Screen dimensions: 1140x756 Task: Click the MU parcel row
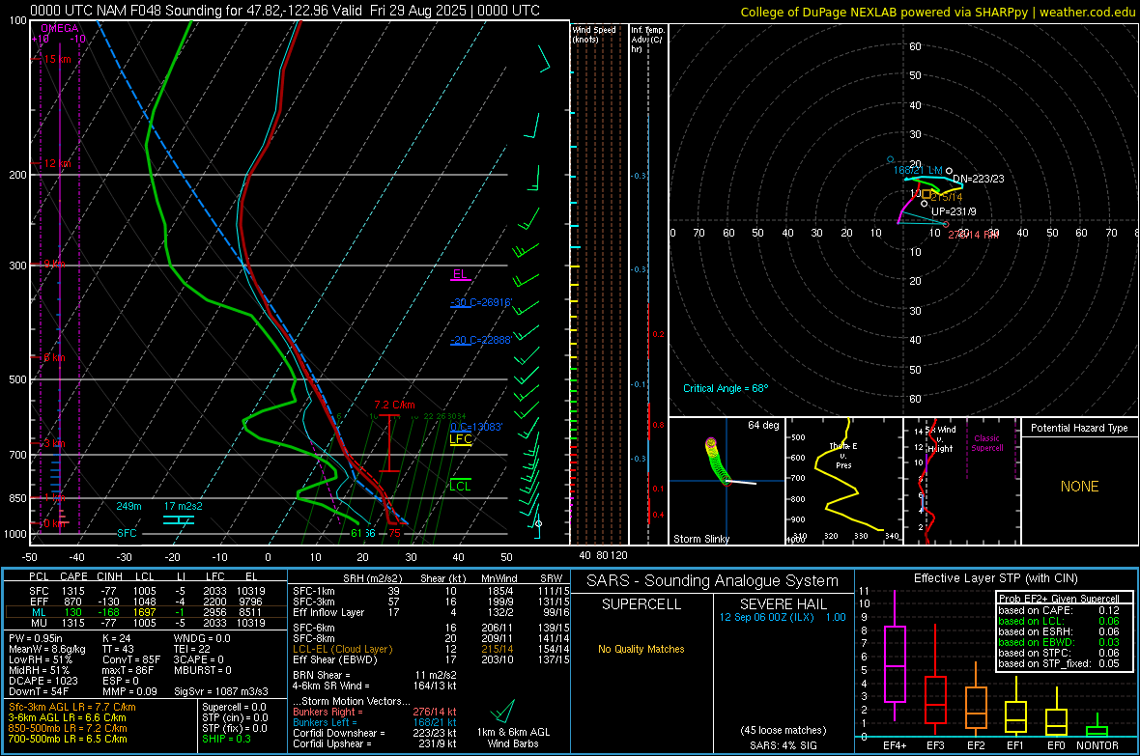(145, 622)
